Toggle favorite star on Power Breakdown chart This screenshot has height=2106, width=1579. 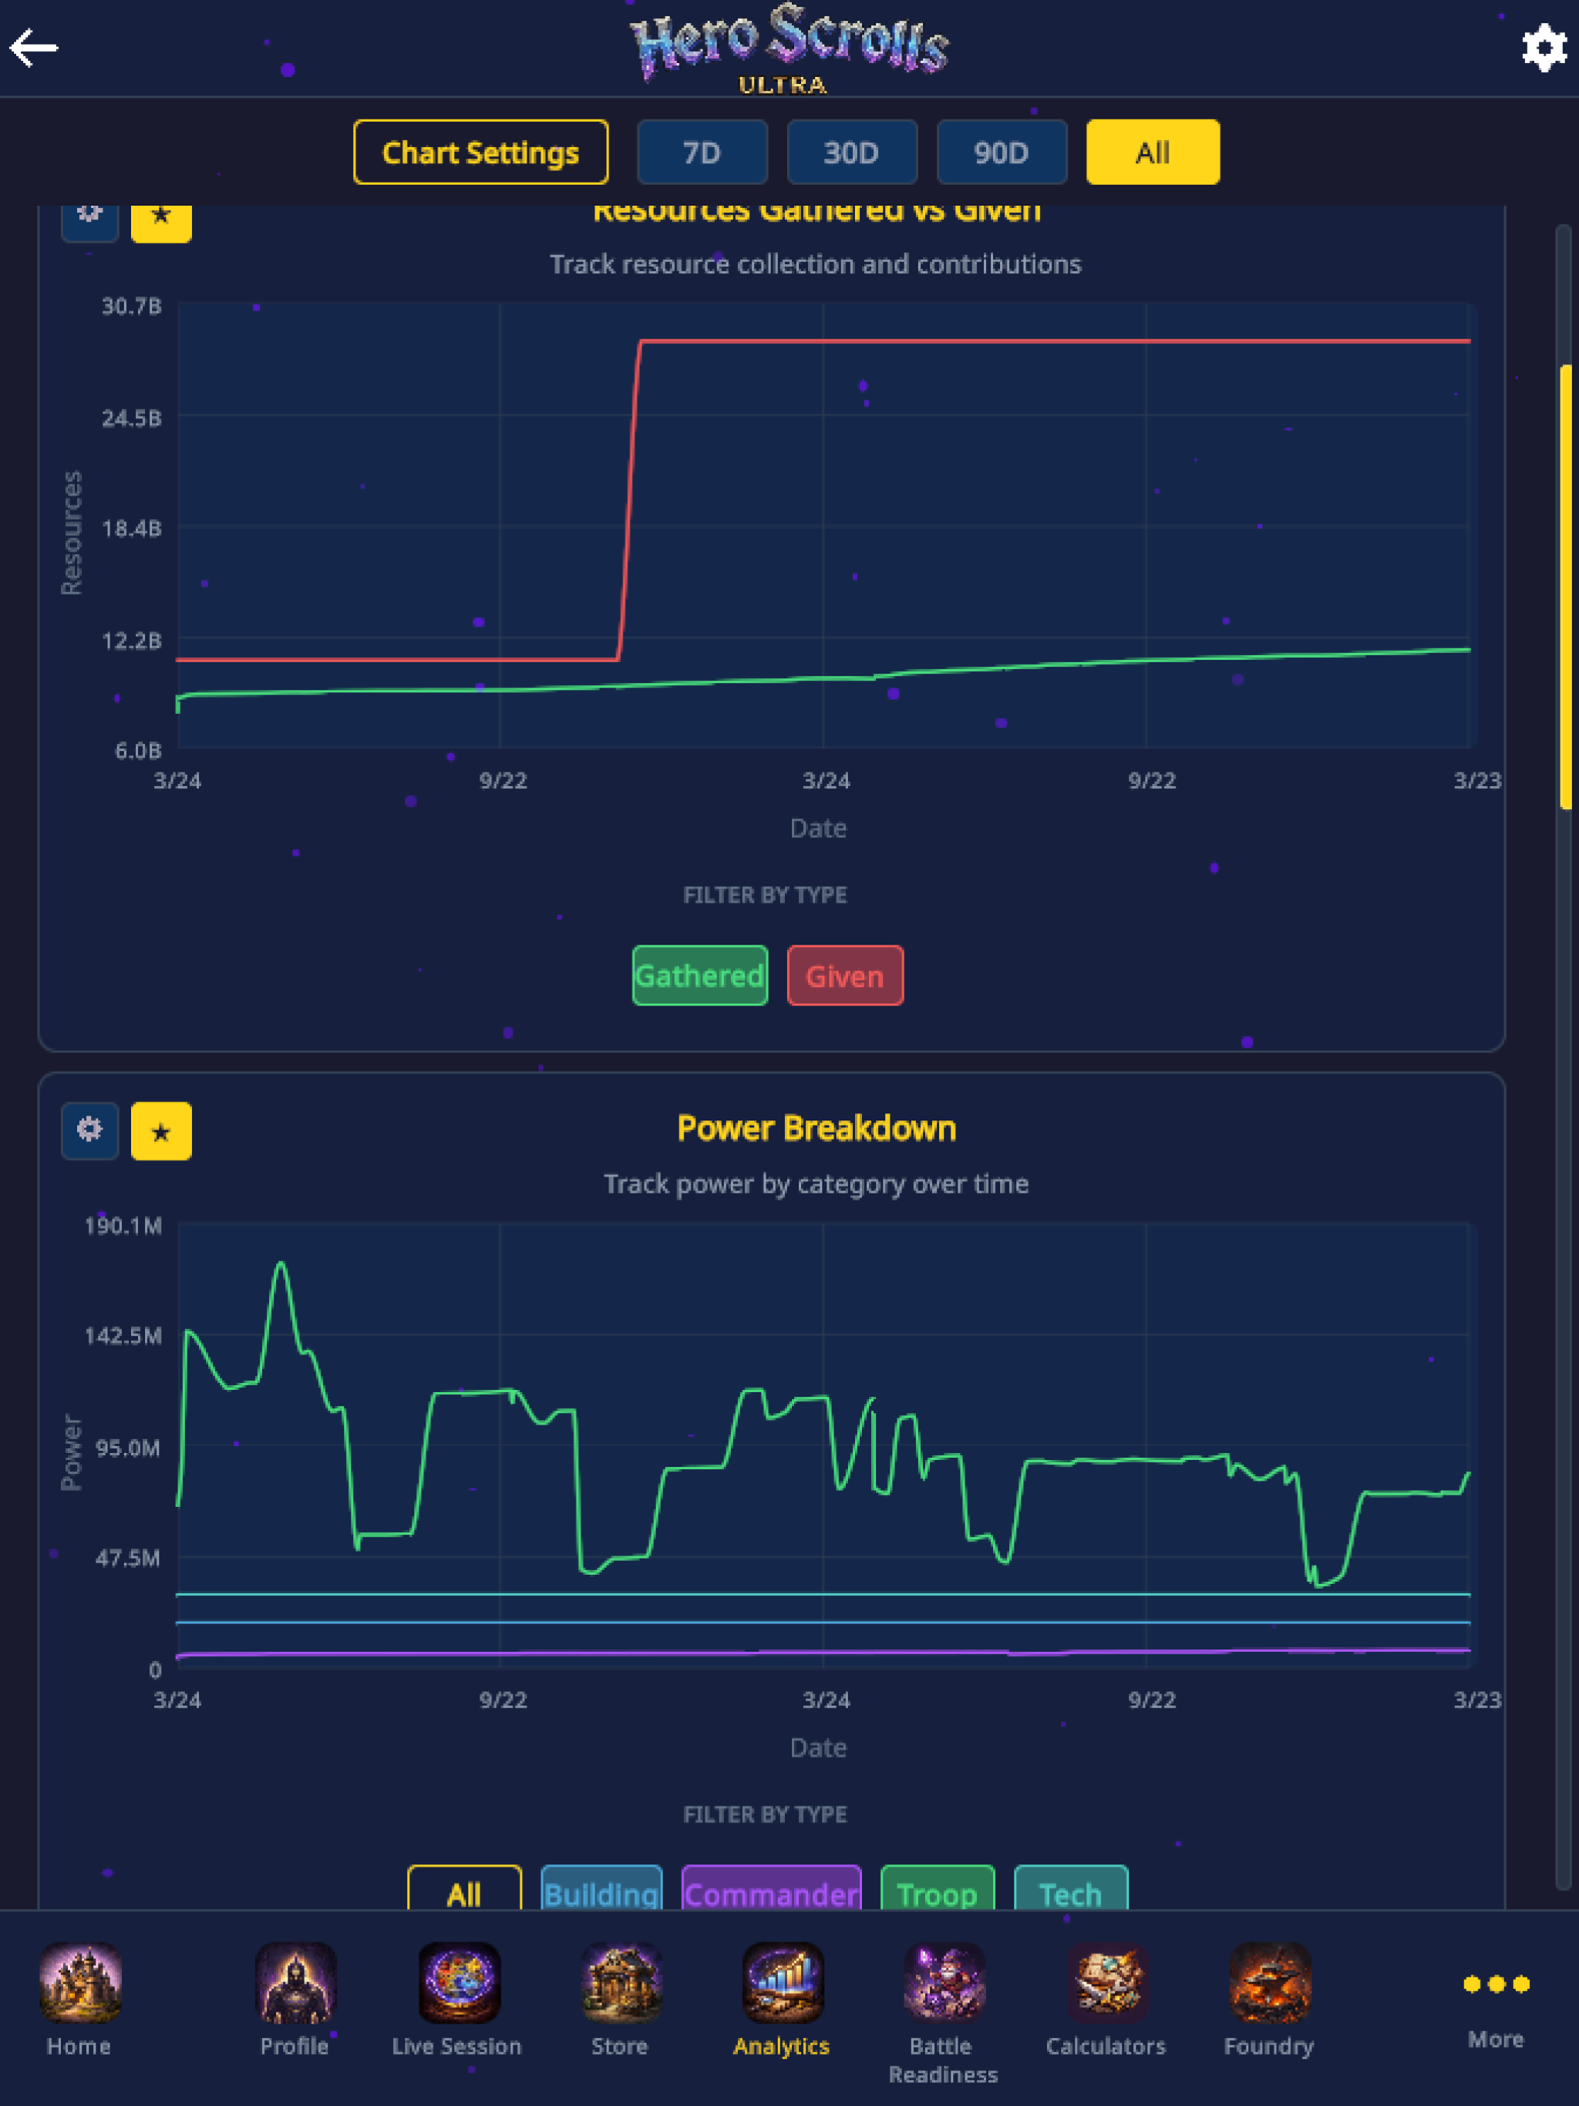point(161,1131)
